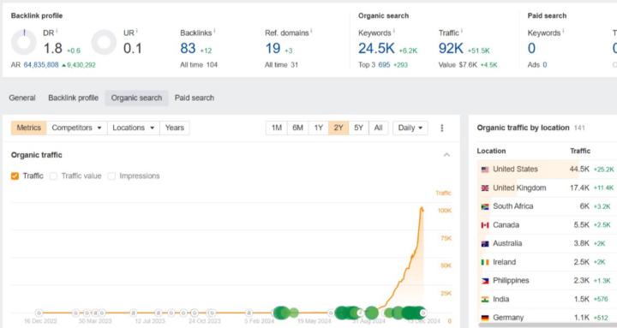The height and width of the screenshot is (328, 617).
Task: Set chart range to 1M
Action: [277, 128]
